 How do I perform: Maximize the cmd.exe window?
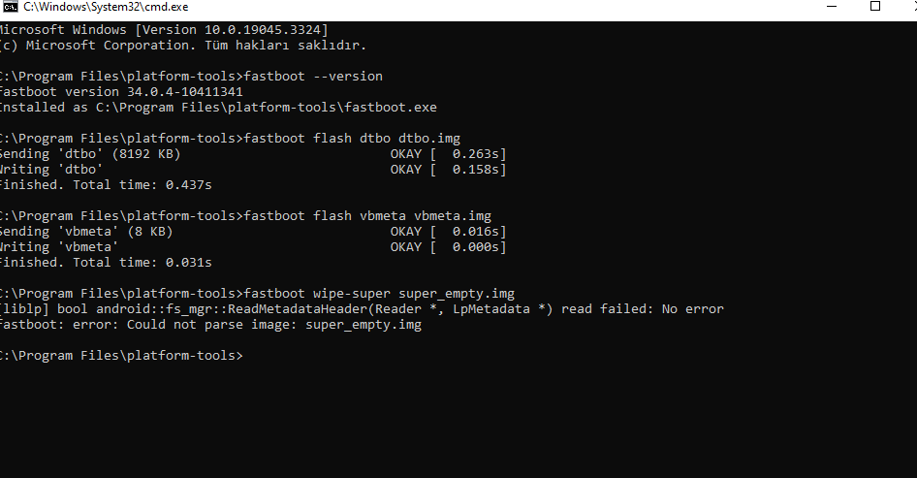(x=875, y=7)
